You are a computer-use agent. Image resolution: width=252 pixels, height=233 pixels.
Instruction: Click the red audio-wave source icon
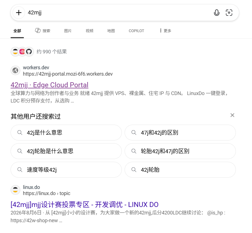22,52
